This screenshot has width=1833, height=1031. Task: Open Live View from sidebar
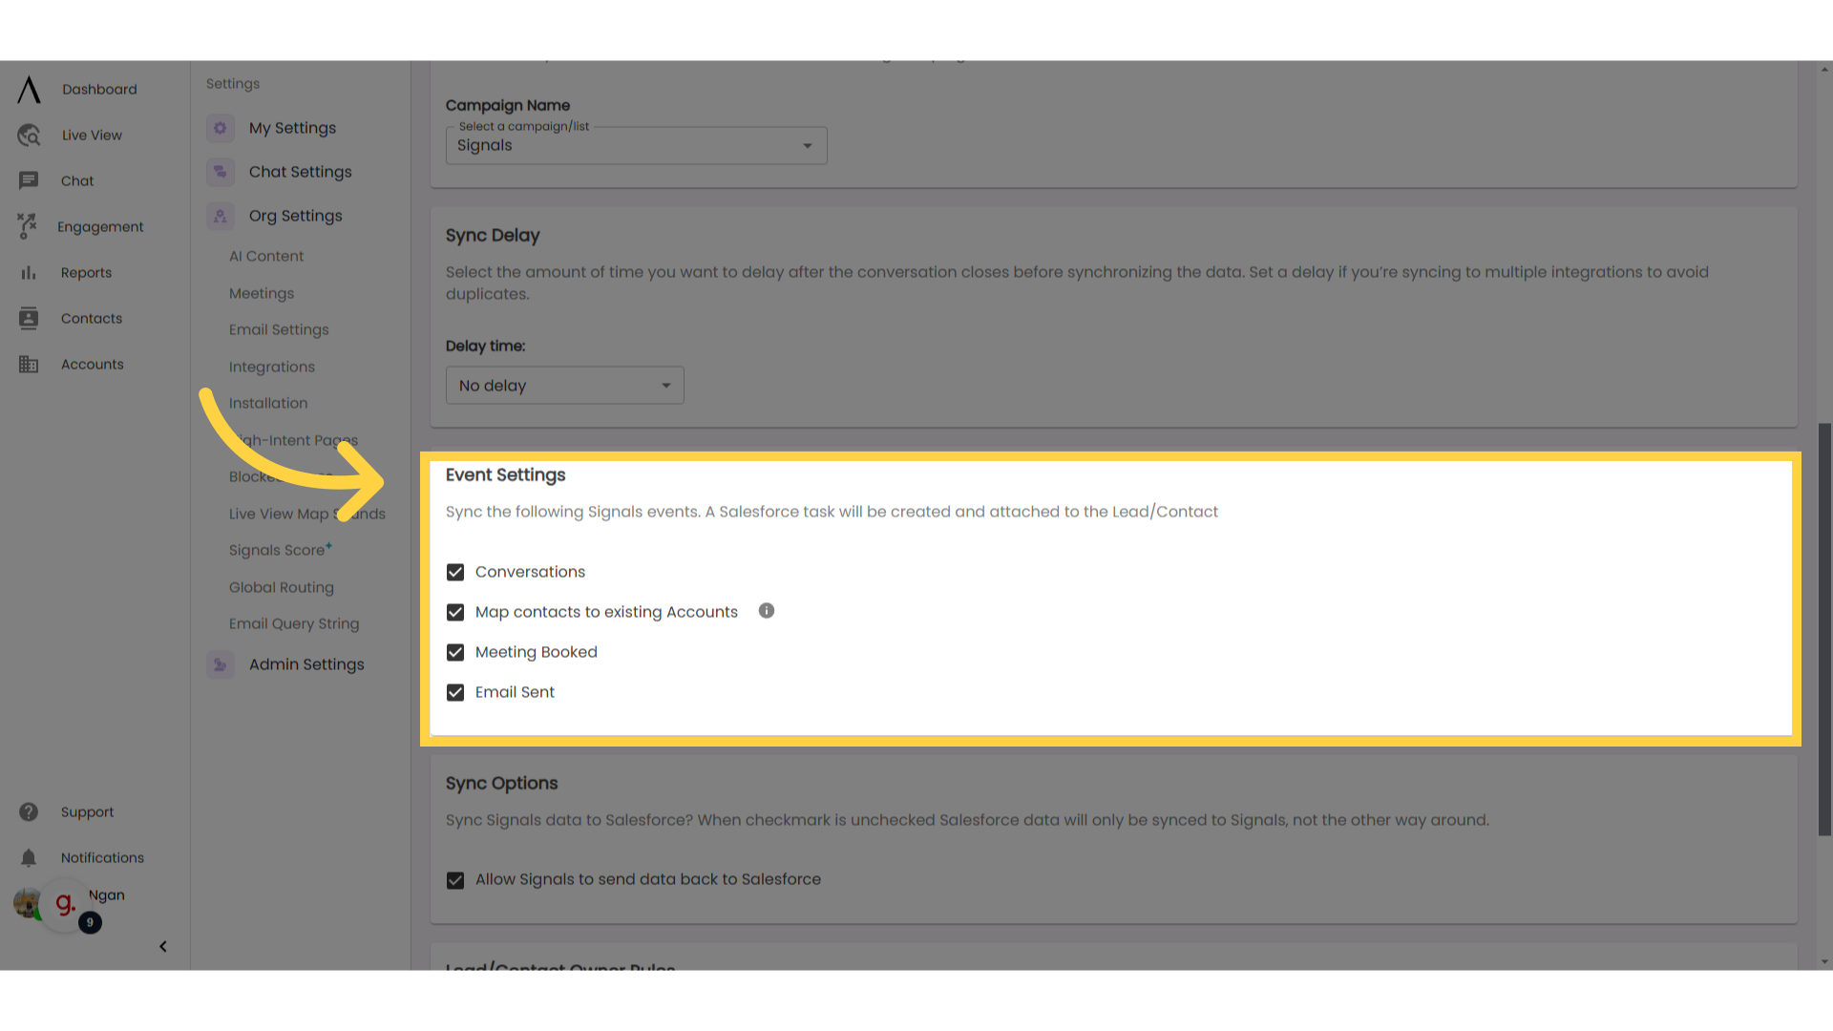click(x=92, y=135)
